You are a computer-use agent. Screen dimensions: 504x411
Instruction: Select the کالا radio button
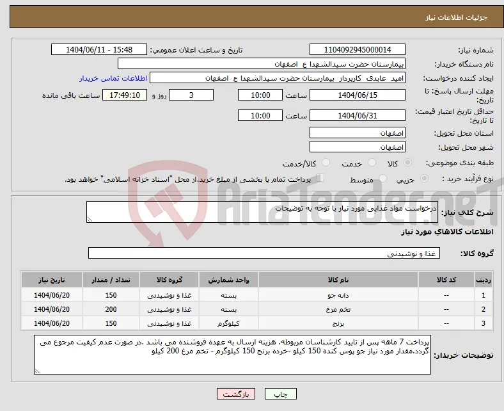[x=407, y=163]
